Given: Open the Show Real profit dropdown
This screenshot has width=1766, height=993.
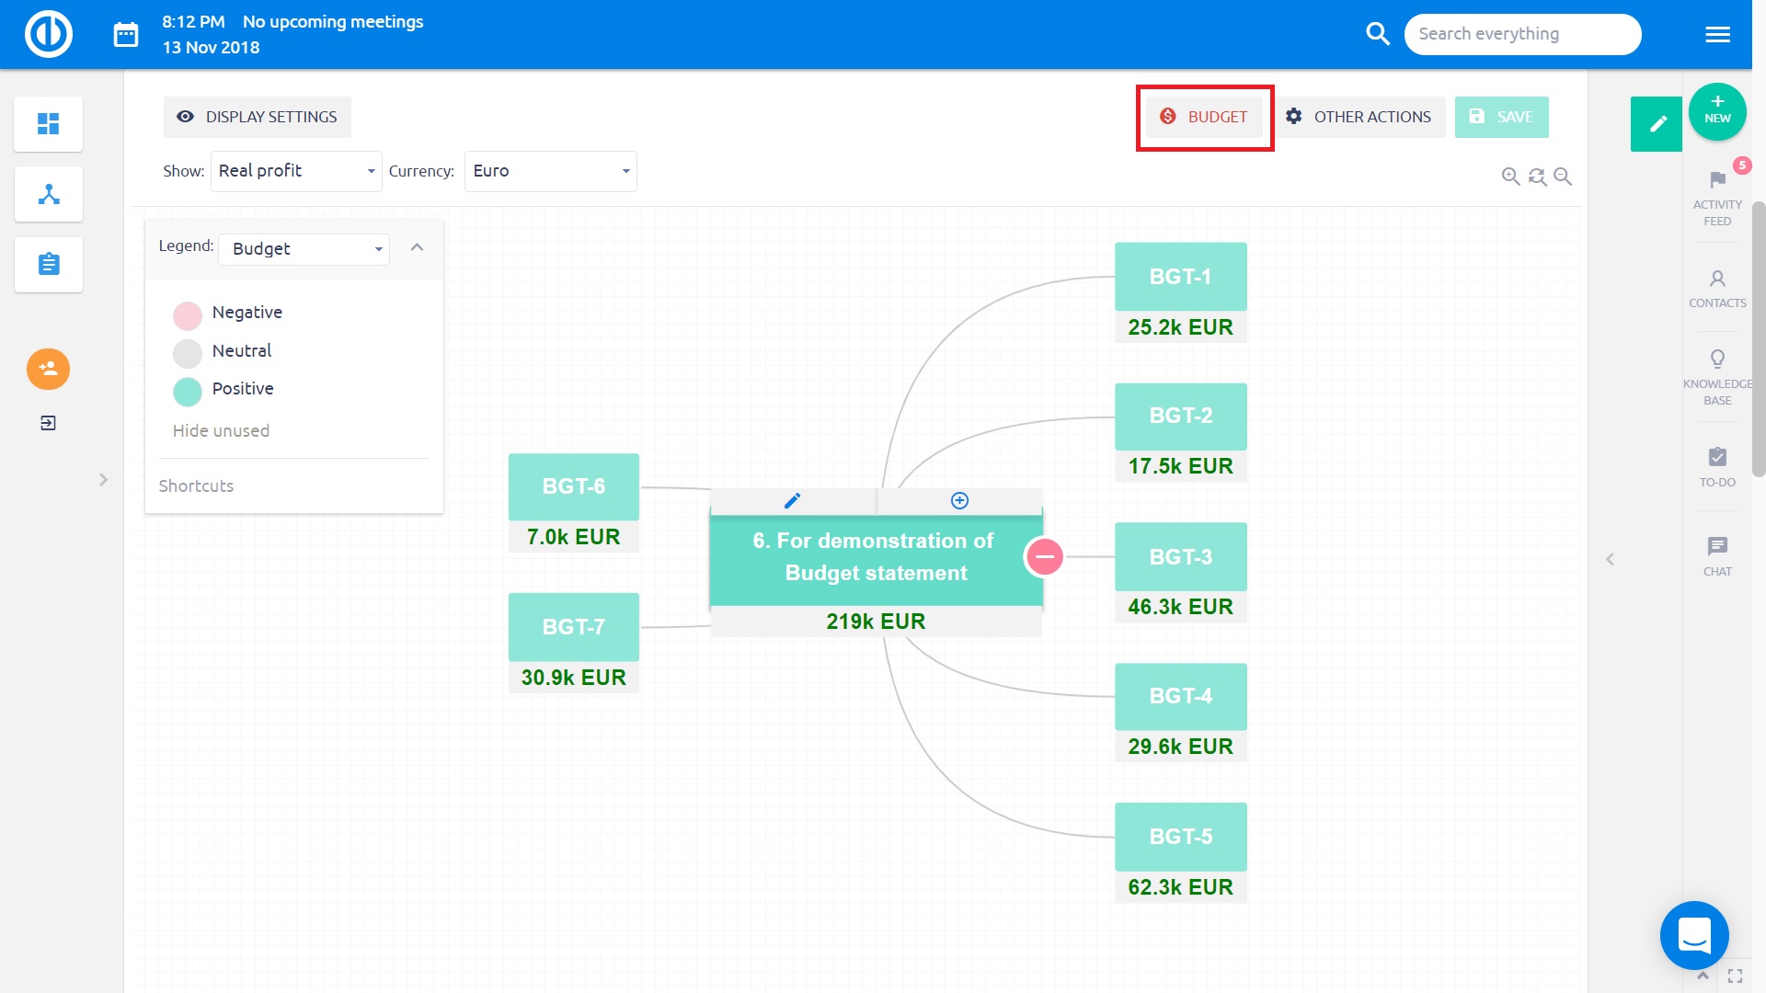Looking at the screenshot, I should (x=296, y=171).
